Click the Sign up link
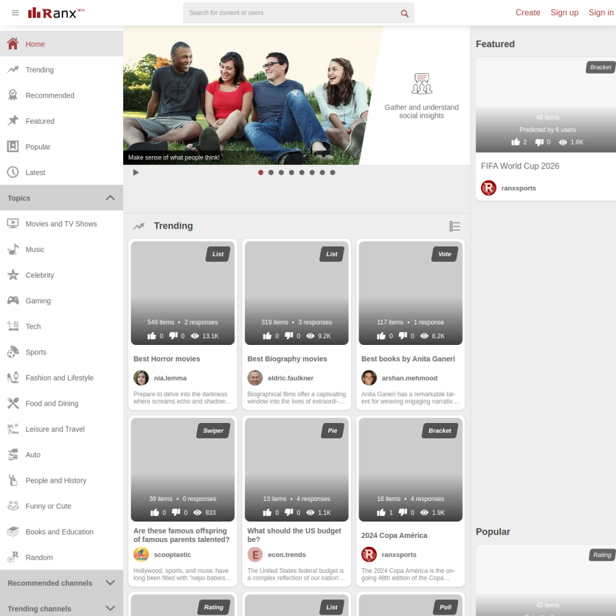Image resolution: width=616 pixels, height=616 pixels. tap(564, 12)
